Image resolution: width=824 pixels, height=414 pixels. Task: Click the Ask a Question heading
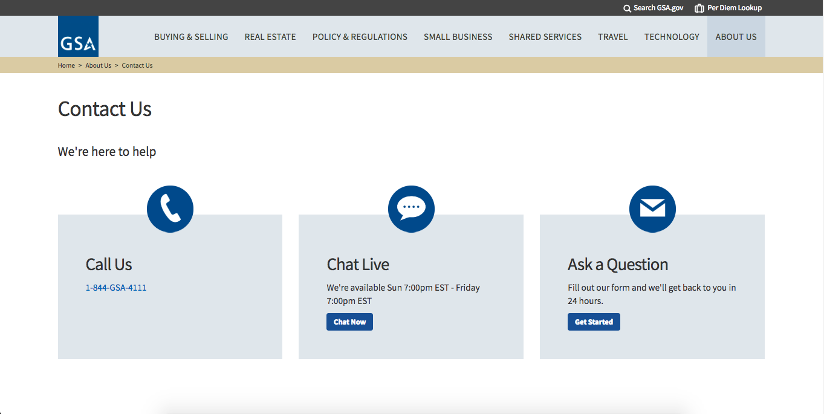point(618,265)
